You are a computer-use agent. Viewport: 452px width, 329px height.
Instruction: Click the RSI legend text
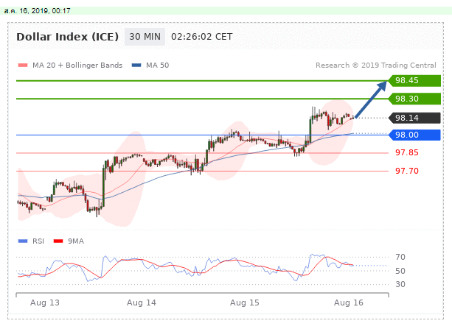(x=38, y=241)
